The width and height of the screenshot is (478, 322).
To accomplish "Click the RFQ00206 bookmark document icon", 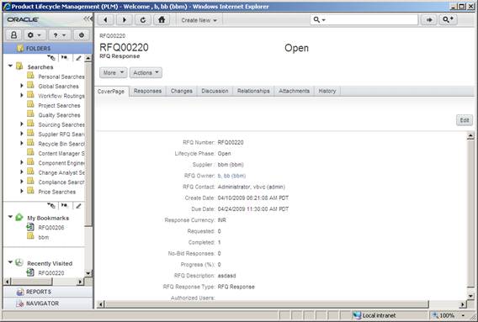I will click(x=30, y=227).
